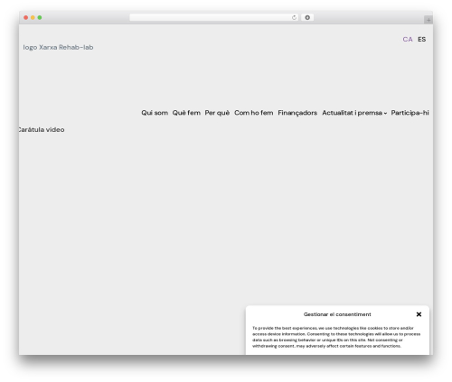Viewport: 452px width, 382px height.
Task: Open the Participa-hi menu link
Action: [410, 113]
